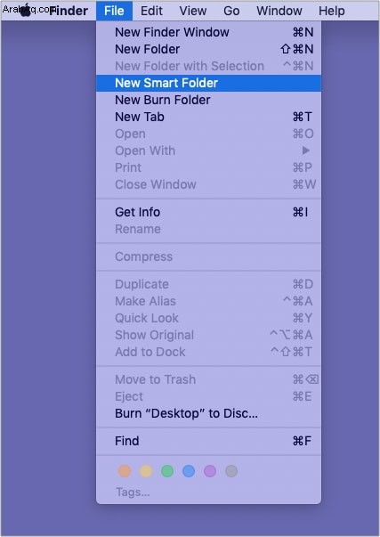
Task: Select the yellow tag color dot
Action: tap(146, 471)
